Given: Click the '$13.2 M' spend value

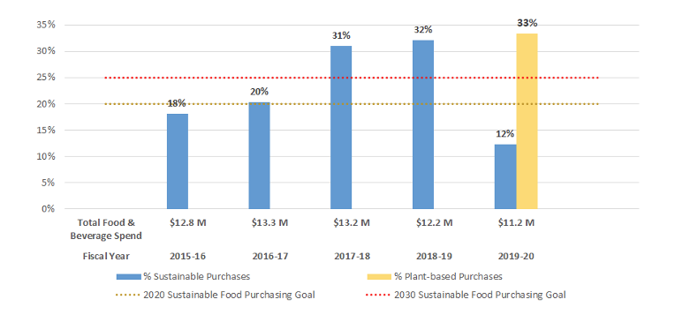Looking at the screenshot, I should coord(352,222).
